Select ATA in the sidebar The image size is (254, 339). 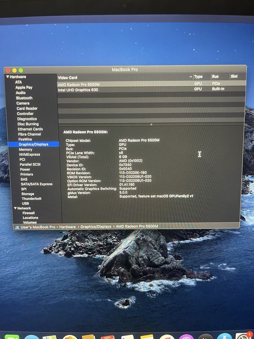18,82
